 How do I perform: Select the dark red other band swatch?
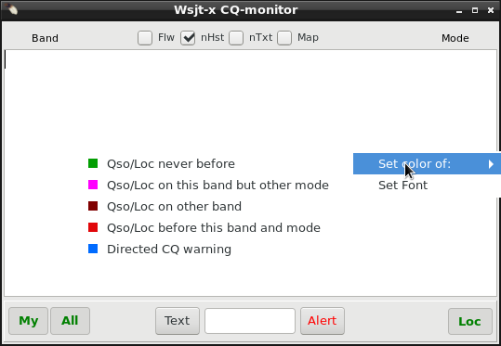[x=93, y=206]
